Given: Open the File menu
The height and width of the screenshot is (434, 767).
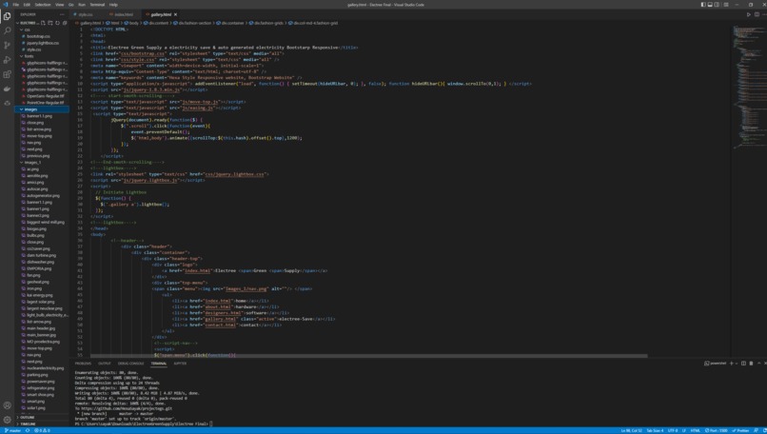Looking at the screenshot, I should pos(15,5).
